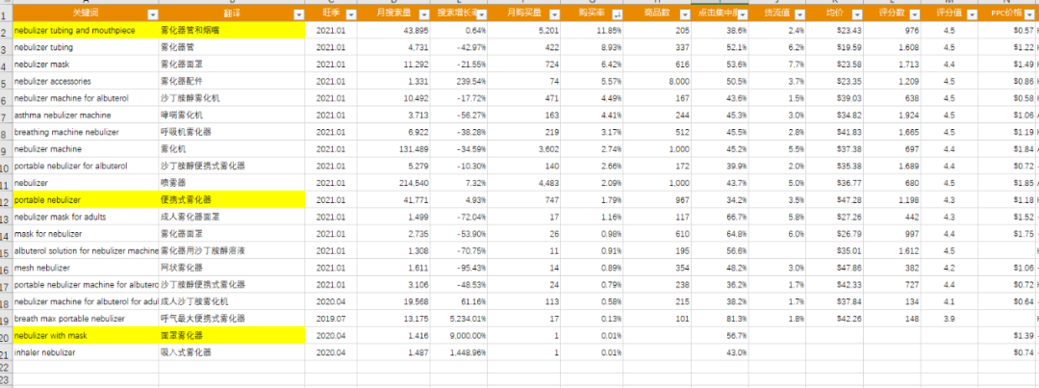Open the 购买率 sorted filter dropdown

pyautogui.click(x=618, y=13)
